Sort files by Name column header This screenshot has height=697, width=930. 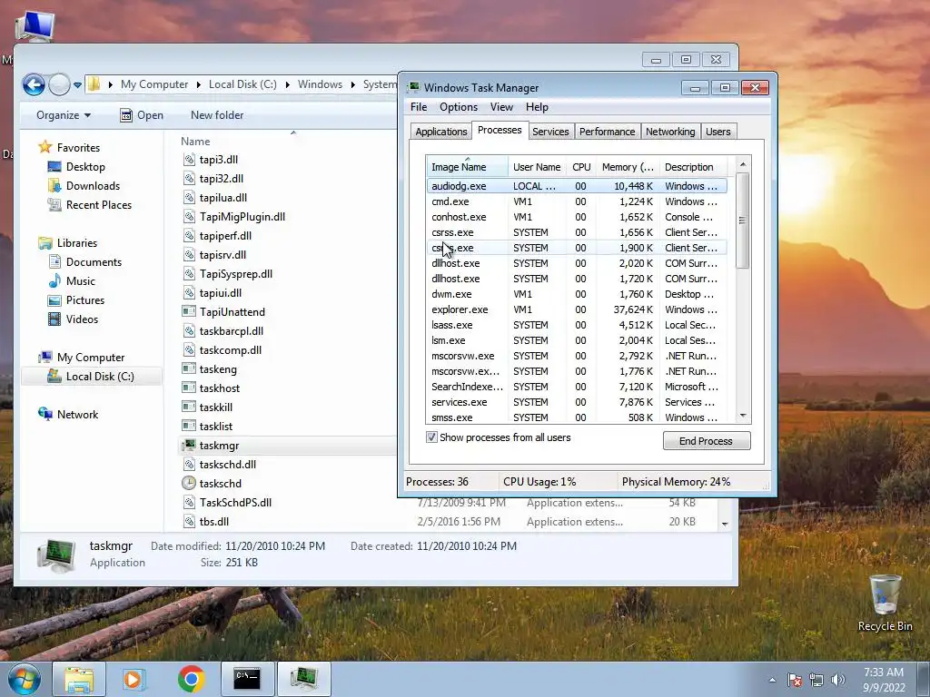195,141
